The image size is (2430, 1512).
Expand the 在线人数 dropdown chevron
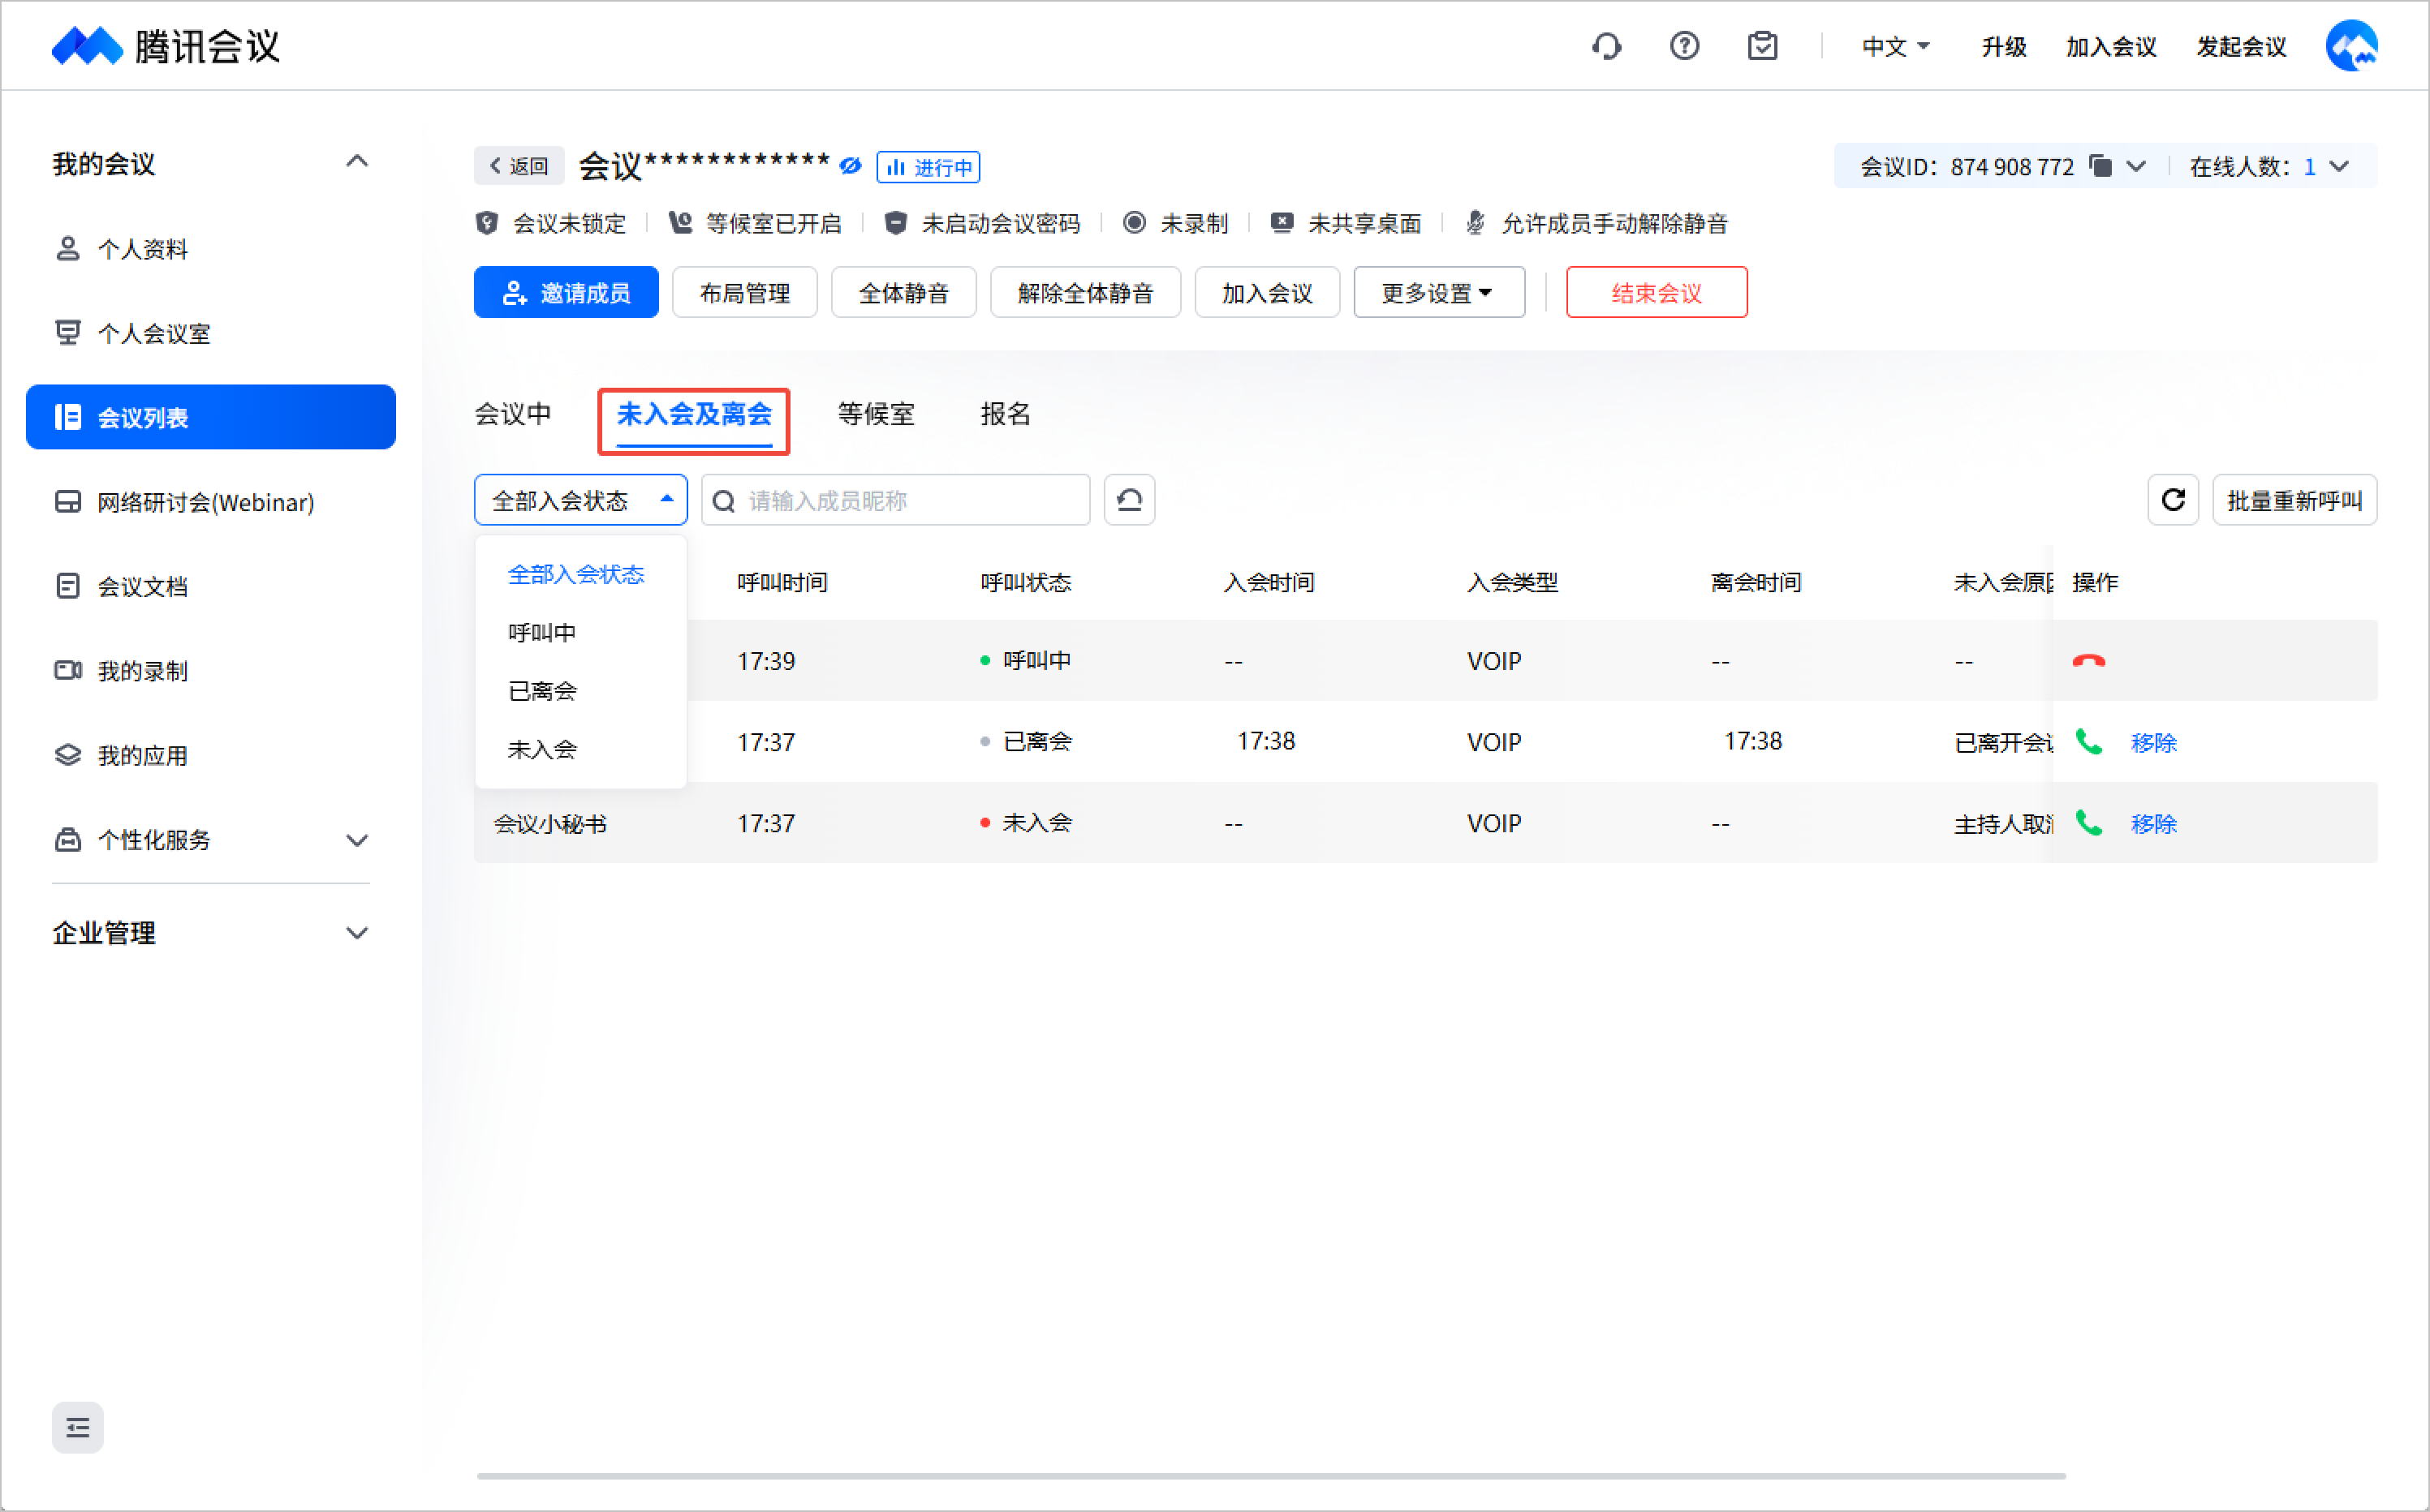[x=2339, y=166]
